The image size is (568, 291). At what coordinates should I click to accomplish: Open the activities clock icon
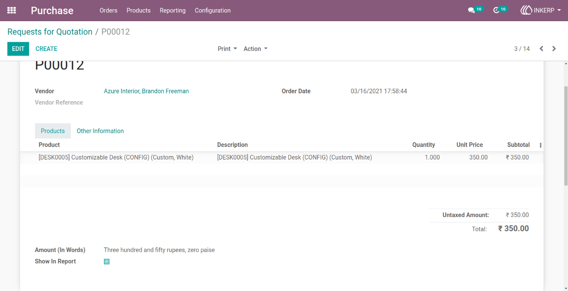coord(496,10)
